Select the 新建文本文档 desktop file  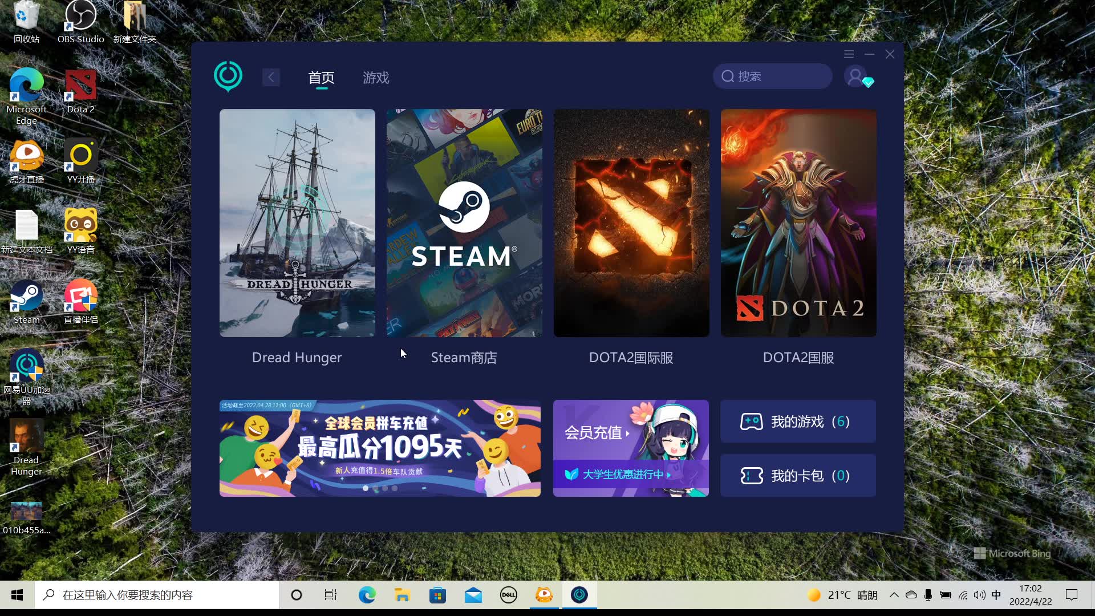click(26, 232)
